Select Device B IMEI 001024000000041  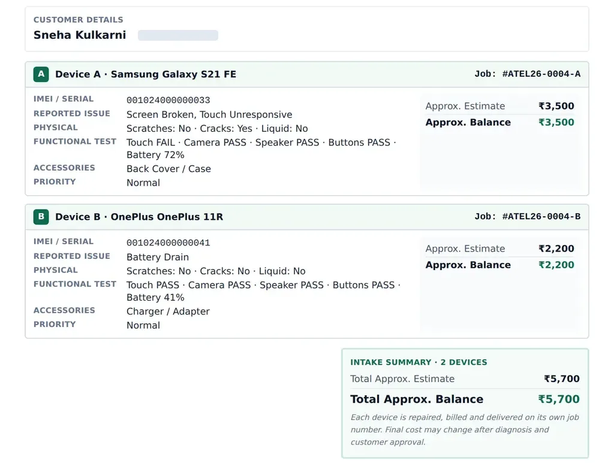tap(168, 243)
